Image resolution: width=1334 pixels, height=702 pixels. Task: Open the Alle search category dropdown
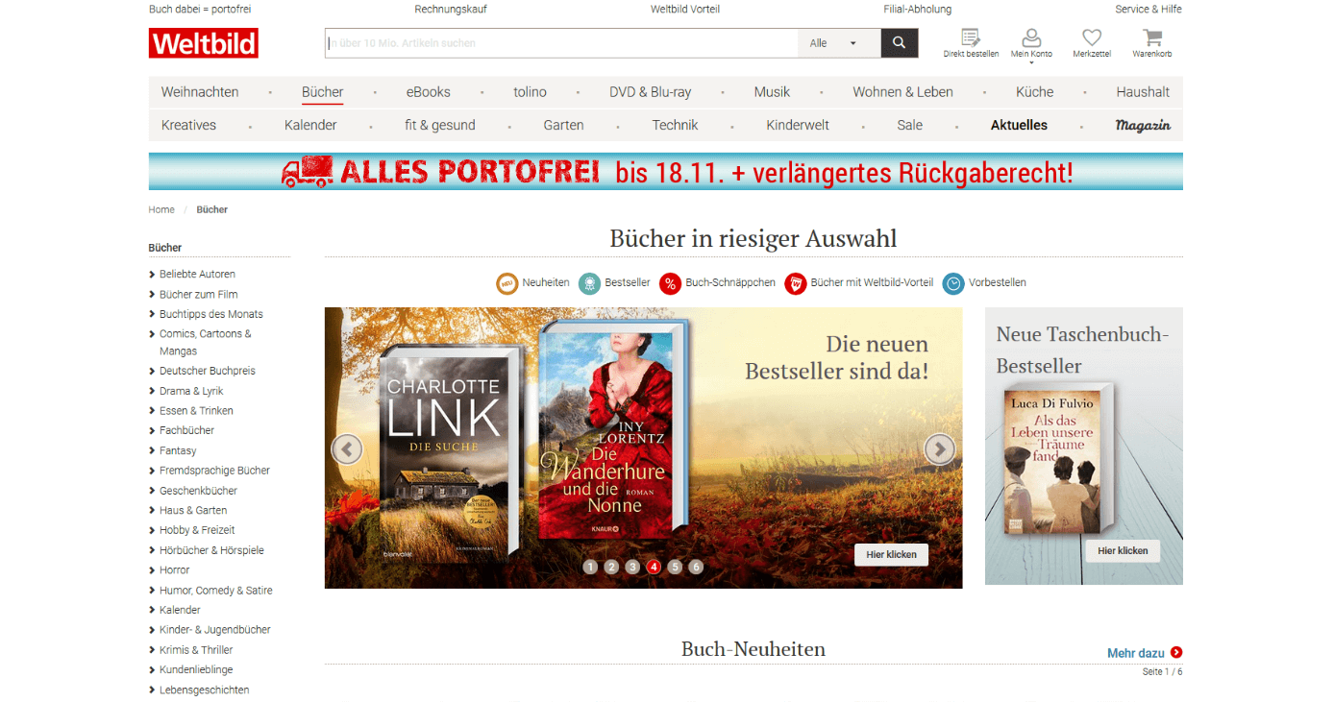click(839, 43)
